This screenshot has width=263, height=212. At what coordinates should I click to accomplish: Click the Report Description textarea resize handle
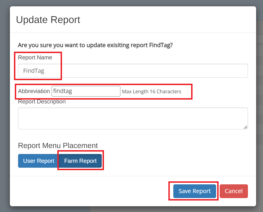pyautogui.click(x=245, y=127)
